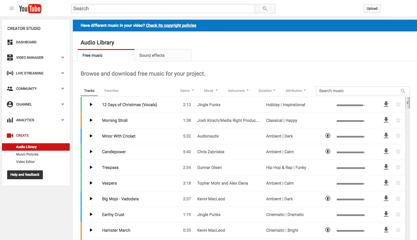Open Help and feedback
This screenshot has width=417, height=240.
point(25,175)
